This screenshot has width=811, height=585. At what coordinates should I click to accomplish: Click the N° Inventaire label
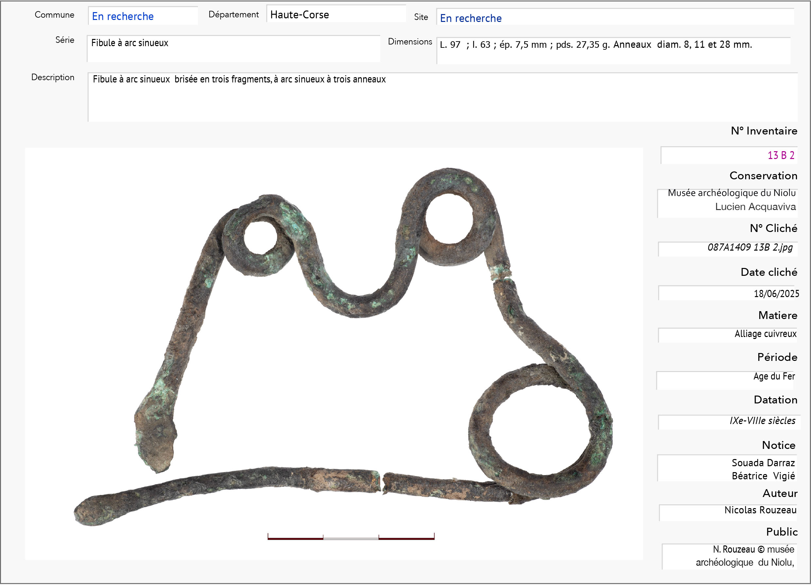[x=764, y=131]
